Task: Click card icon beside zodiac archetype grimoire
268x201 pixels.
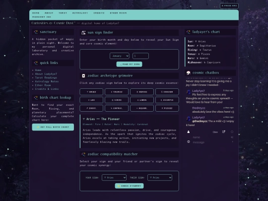Action: click(x=83, y=76)
